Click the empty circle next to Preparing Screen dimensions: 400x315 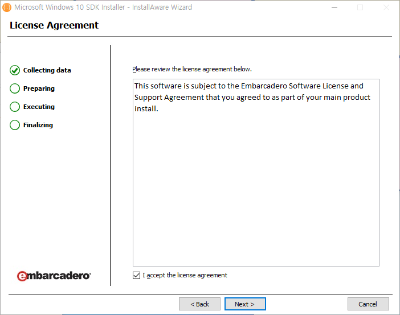pos(15,88)
